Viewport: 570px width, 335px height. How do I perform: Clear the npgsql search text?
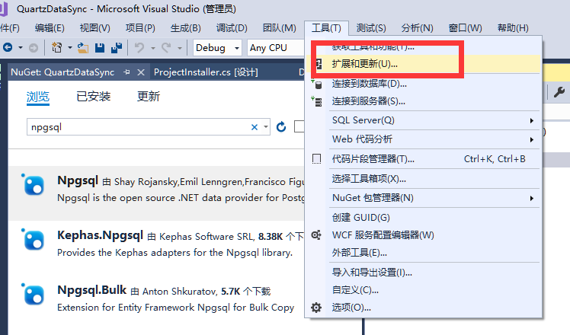255,127
